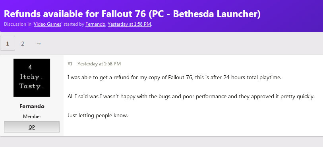The image size is (323, 147).
Task: Click the sentence about 24 hours playtime
Action: 174,78
